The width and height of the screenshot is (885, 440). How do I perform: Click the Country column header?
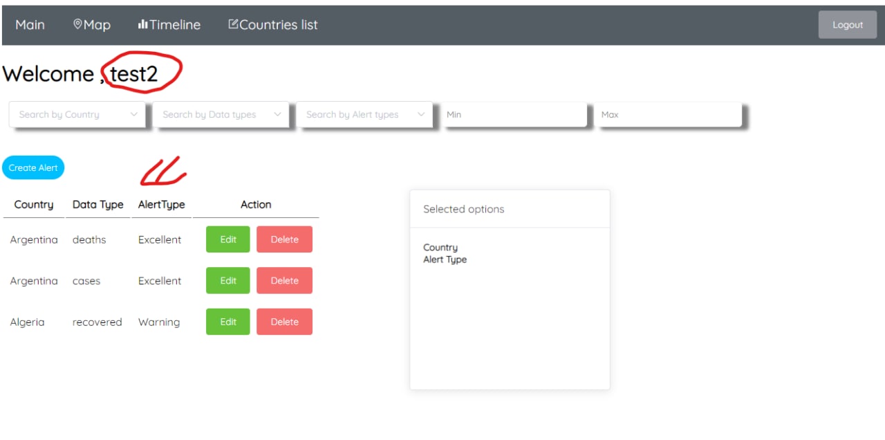point(34,205)
